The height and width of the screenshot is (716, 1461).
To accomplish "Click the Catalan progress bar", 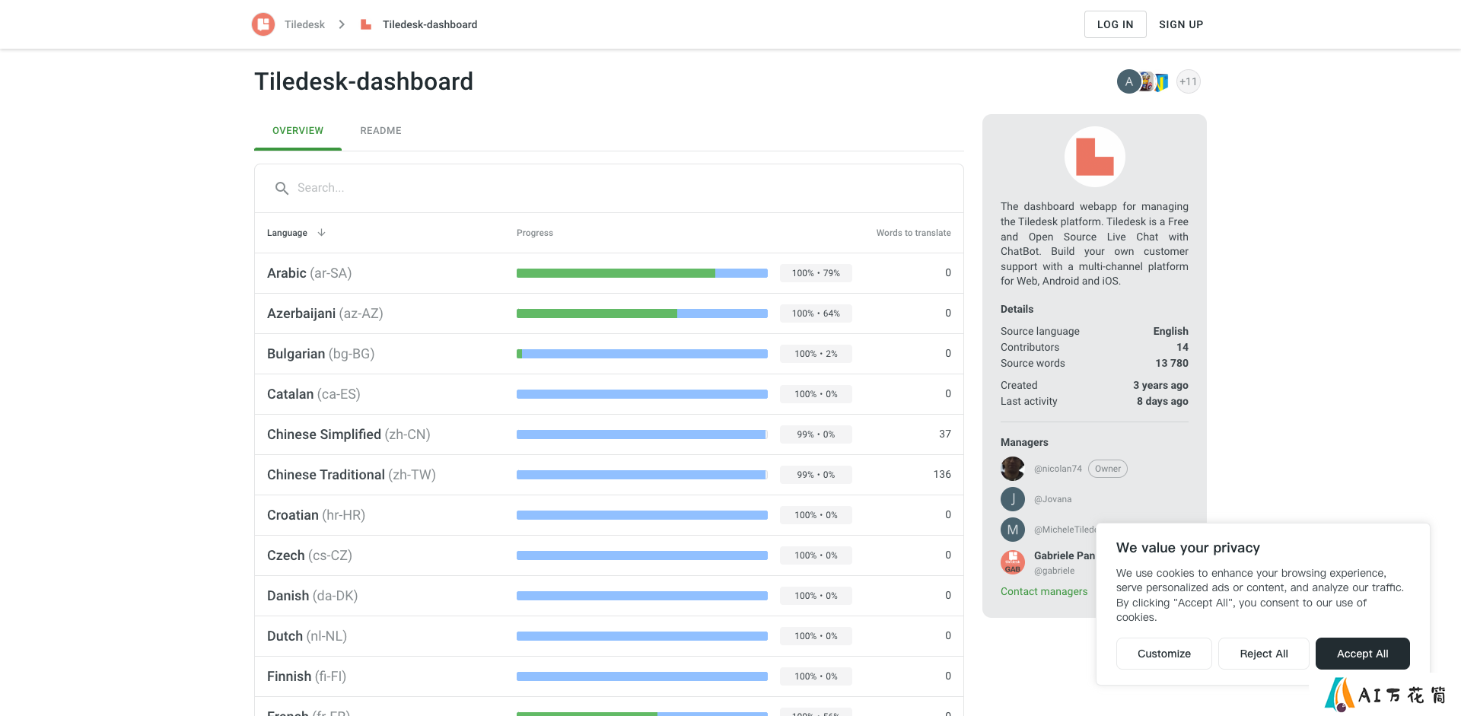I will 642,394.
